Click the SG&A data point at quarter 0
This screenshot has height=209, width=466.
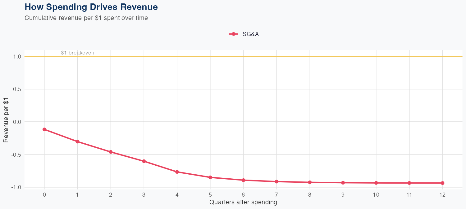(x=44, y=129)
